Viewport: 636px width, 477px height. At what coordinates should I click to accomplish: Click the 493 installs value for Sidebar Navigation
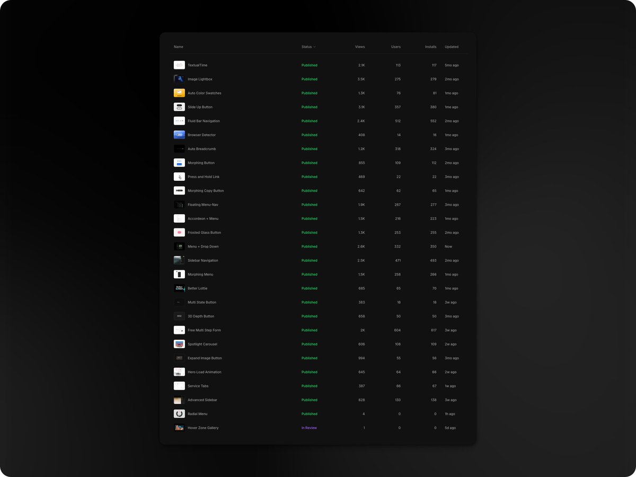pos(434,260)
